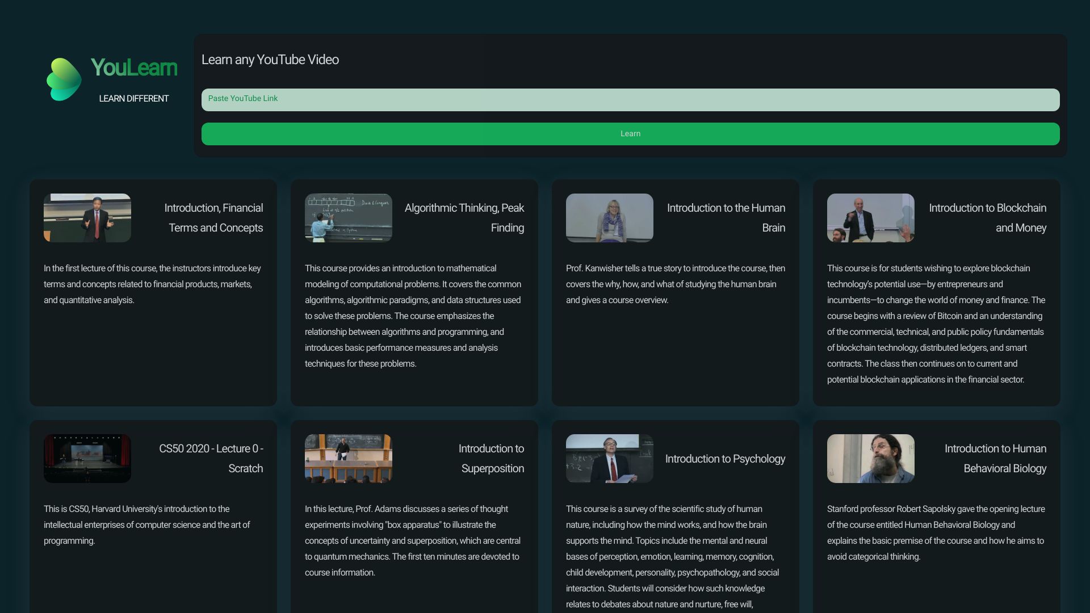Select the Paste YouTube Link input field
The height and width of the screenshot is (613, 1090).
(631, 99)
